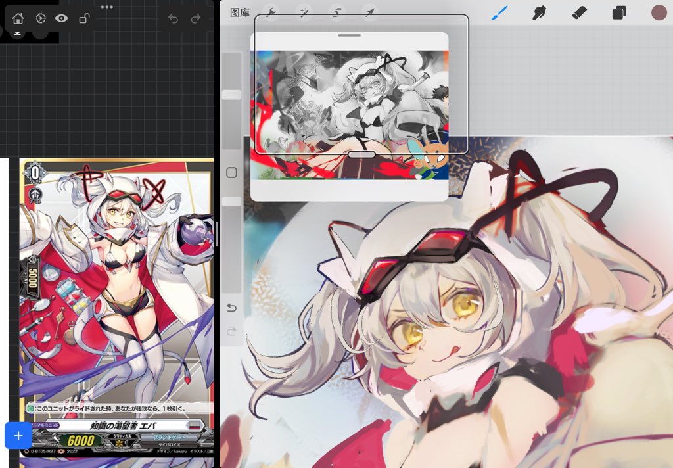Tap the blue plus add button
Viewport: 673px width, 468px height.
pos(18,436)
